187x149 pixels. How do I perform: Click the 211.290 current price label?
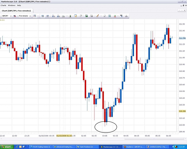182,38
